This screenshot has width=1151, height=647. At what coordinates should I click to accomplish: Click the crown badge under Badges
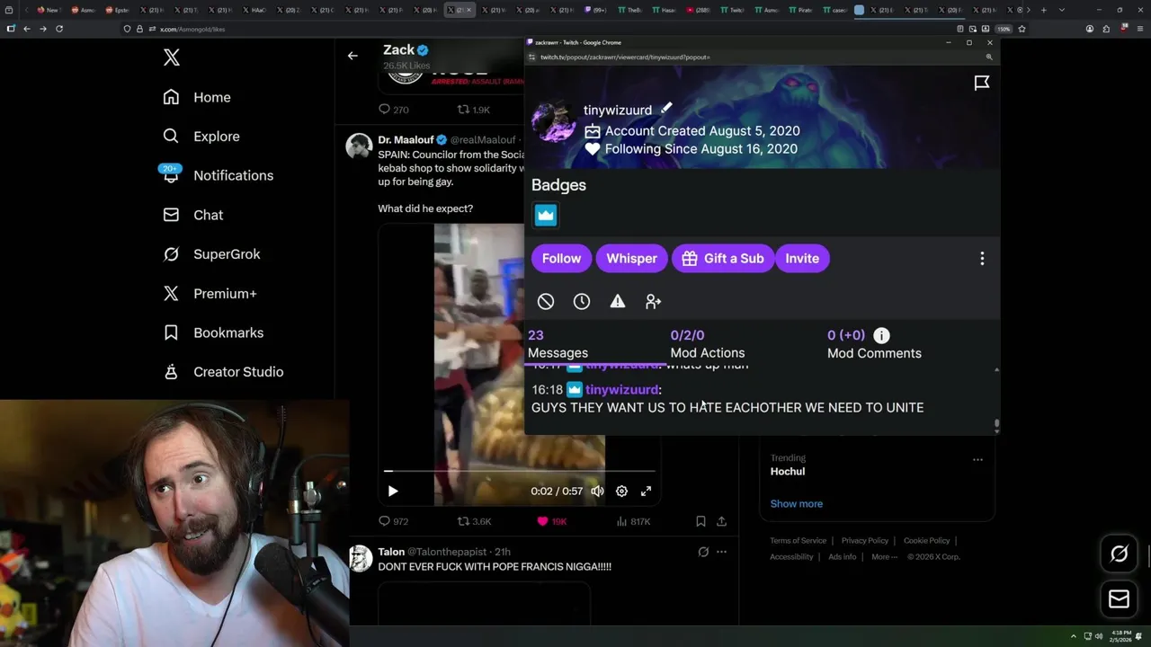pyautogui.click(x=546, y=215)
